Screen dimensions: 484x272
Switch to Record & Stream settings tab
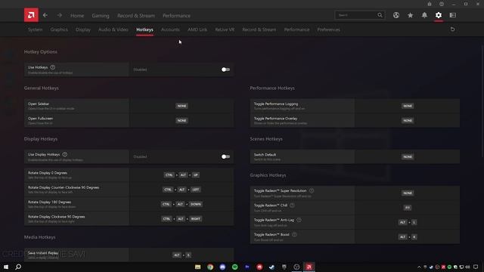click(259, 29)
